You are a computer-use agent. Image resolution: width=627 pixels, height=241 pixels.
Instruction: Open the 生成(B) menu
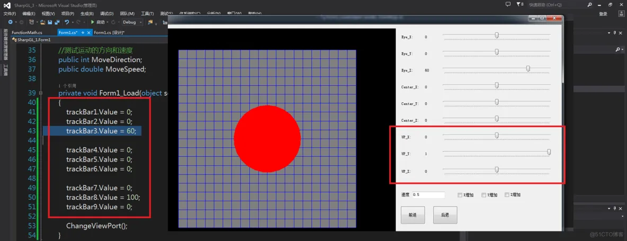point(87,14)
